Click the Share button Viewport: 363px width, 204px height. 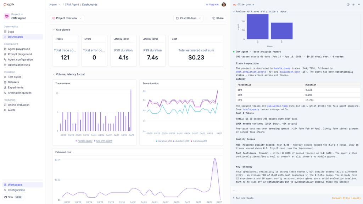218,18
